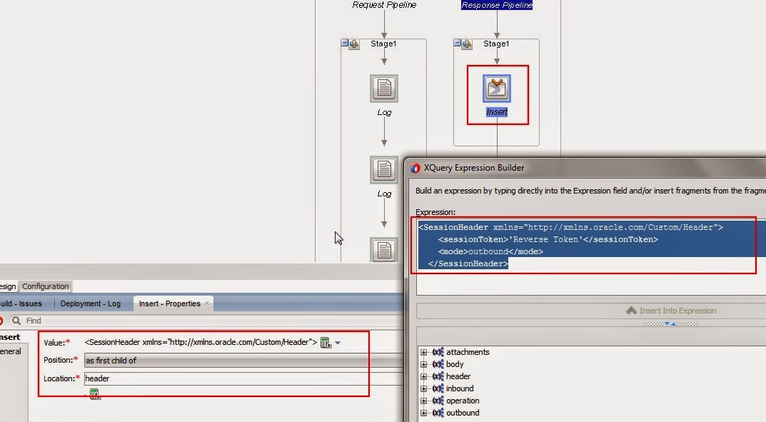The image size is (766, 422).
Task: Switch to the Configuration tab
Action: (45, 286)
